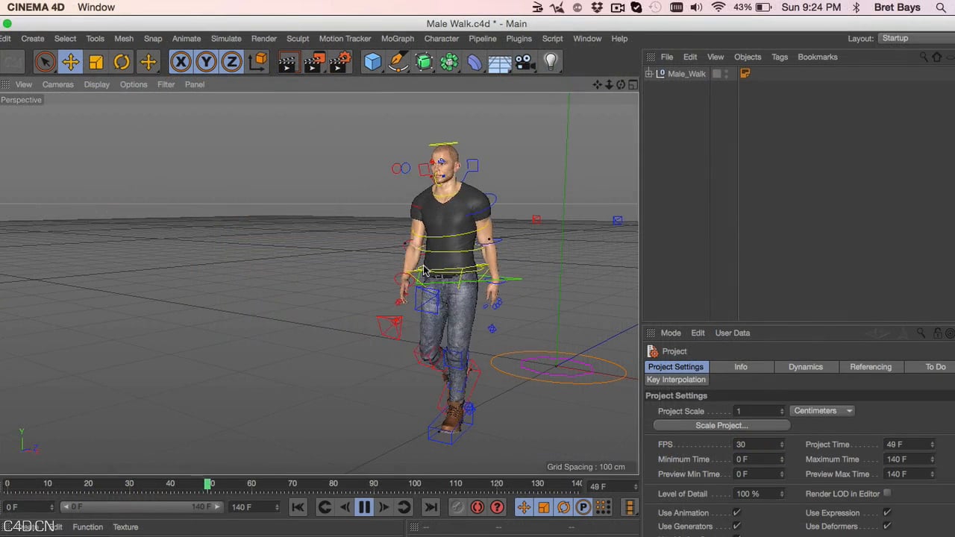This screenshot has height=537, width=955.
Task: Switch to Key Interpolation settings
Action: tap(675, 380)
